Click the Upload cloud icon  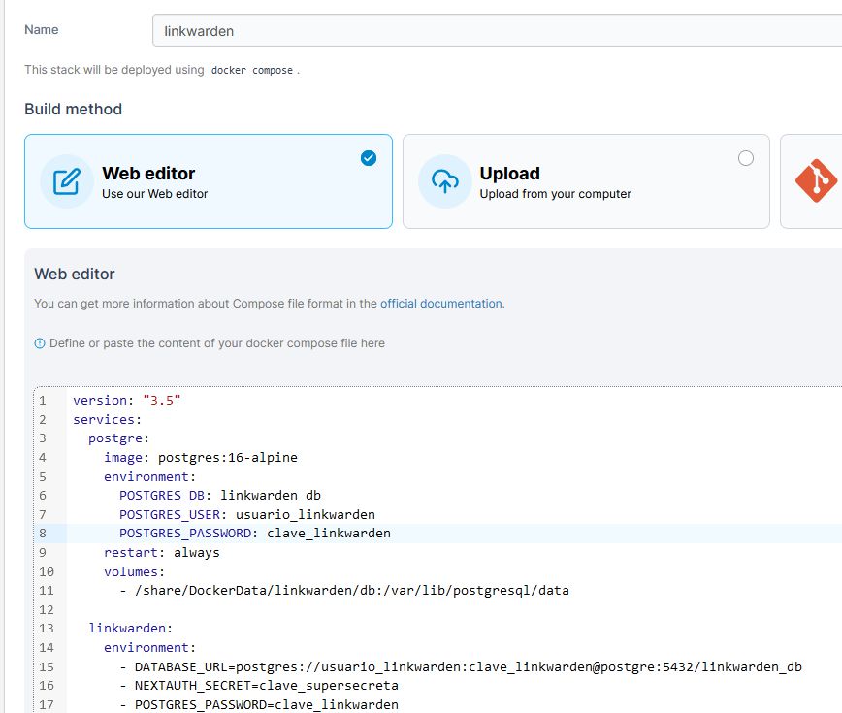(x=444, y=181)
